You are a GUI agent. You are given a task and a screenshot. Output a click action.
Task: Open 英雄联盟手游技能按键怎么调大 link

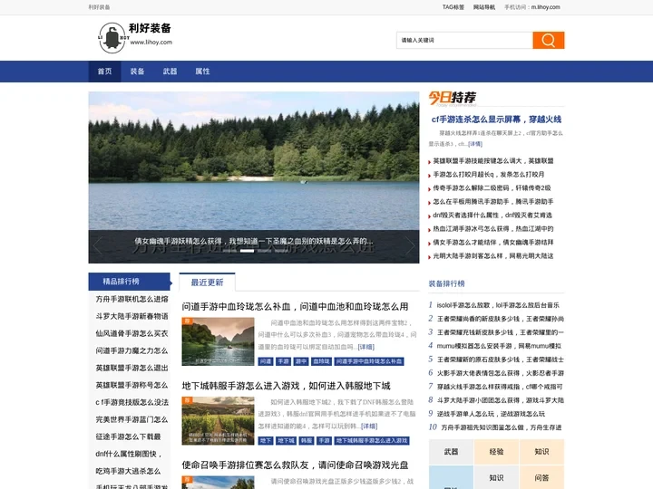click(493, 161)
